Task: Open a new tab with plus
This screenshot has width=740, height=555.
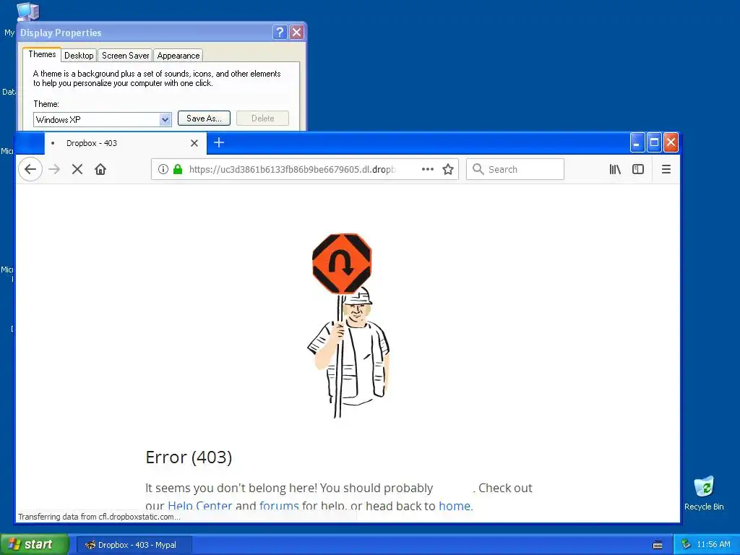Action: click(219, 142)
